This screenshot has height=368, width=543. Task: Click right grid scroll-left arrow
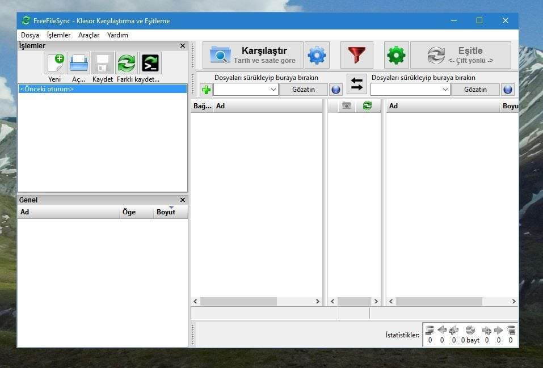(x=391, y=302)
